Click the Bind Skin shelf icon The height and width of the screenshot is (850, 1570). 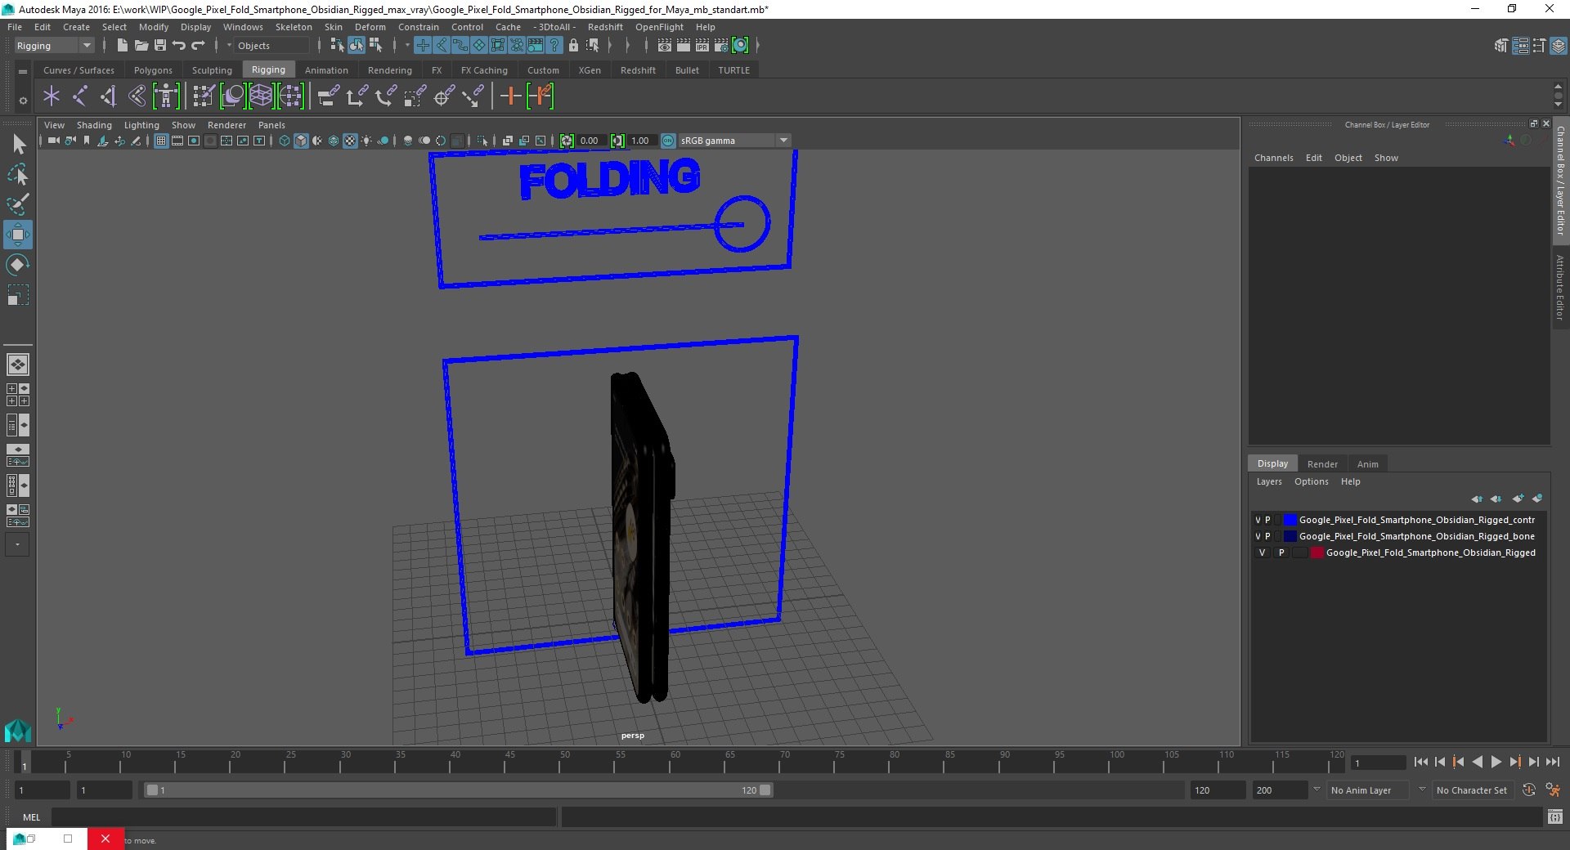click(x=137, y=96)
